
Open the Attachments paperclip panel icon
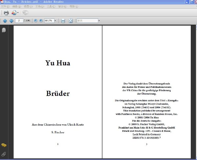[x=4, y=154]
